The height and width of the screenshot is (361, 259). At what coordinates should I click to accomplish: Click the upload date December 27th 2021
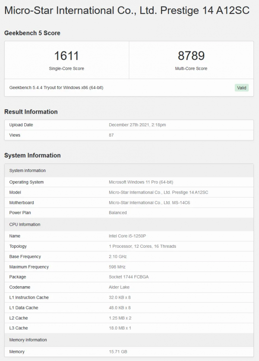click(x=137, y=125)
